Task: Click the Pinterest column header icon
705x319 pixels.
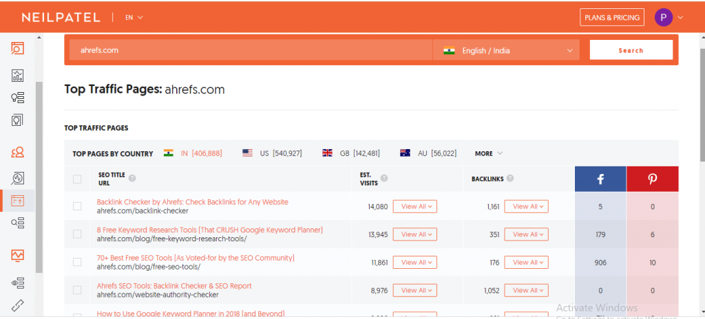Action: tap(653, 179)
